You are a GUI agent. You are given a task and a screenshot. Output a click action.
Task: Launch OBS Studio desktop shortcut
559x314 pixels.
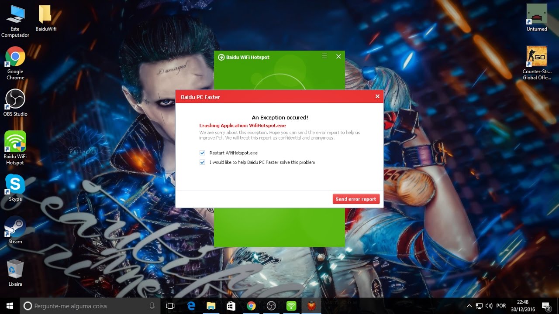point(15,103)
